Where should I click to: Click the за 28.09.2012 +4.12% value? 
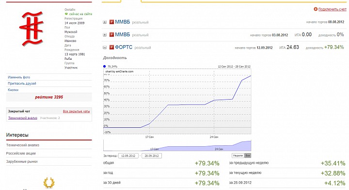click(x=335, y=183)
